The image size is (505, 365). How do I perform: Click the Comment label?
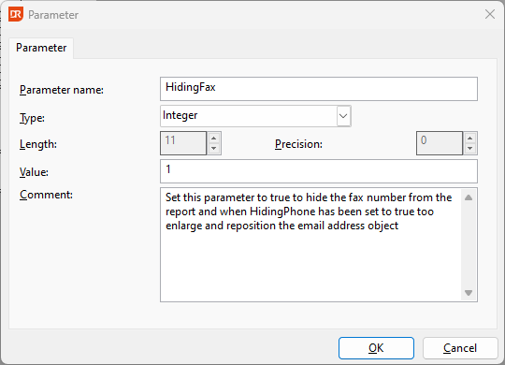point(46,195)
